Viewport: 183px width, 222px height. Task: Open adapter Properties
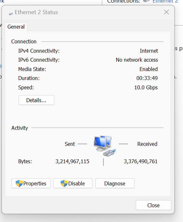pyautogui.click(x=31, y=183)
